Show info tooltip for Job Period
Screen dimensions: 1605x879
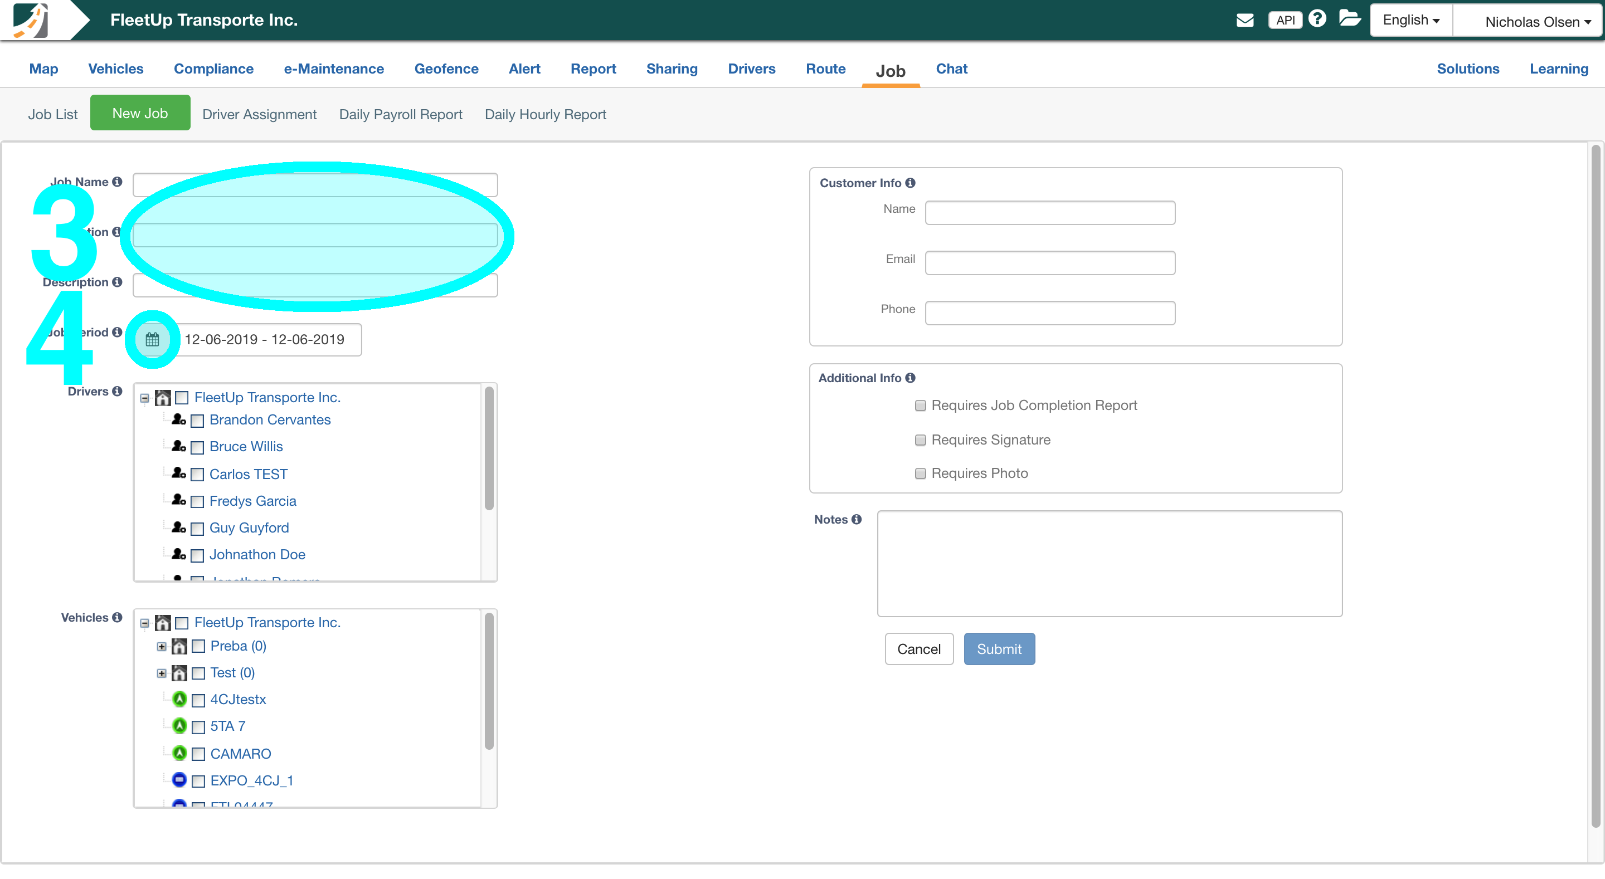[x=117, y=332]
